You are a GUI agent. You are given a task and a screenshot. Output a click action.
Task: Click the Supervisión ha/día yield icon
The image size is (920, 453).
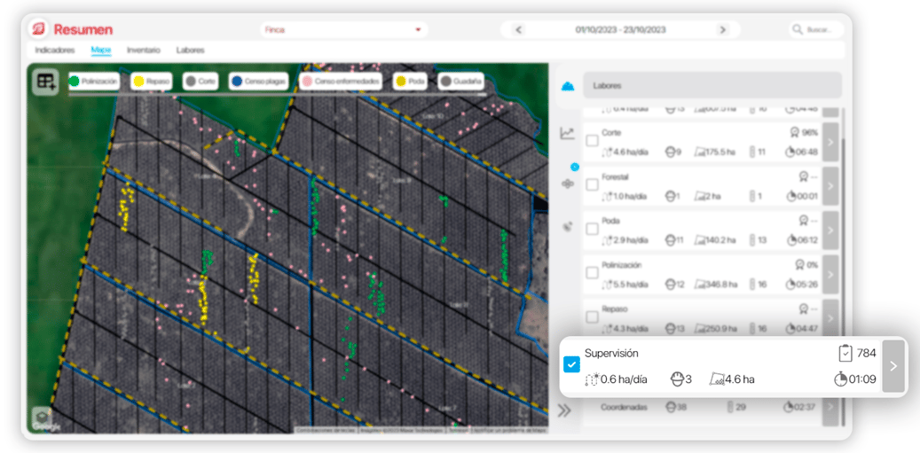click(x=592, y=379)
